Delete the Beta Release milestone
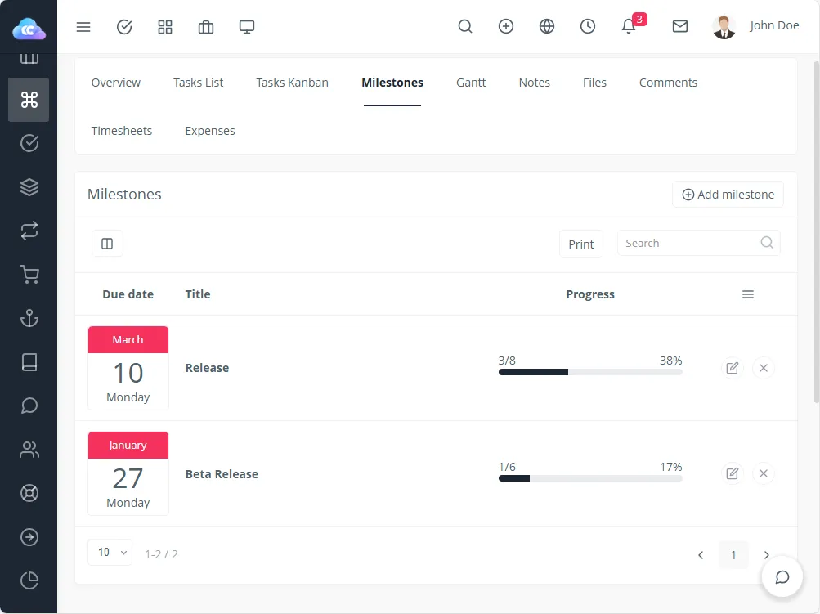This screenshot has height=614, width=820. 763,473
